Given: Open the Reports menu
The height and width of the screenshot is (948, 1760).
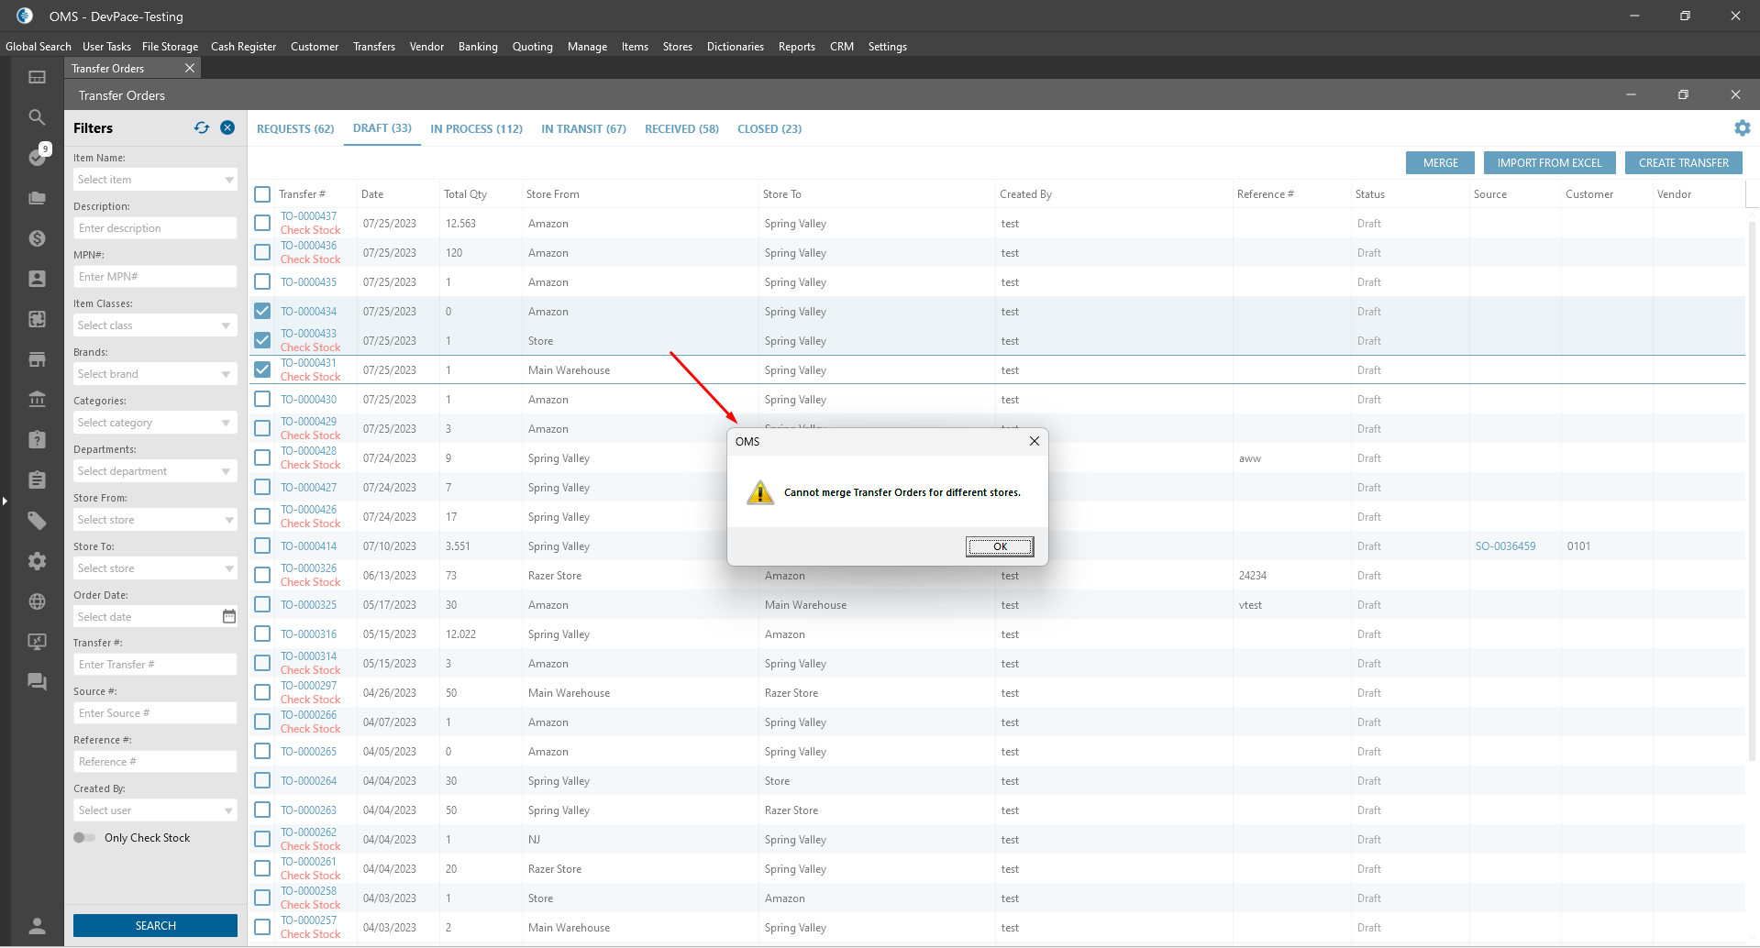Looking at the screenshot, I should 796,47.
